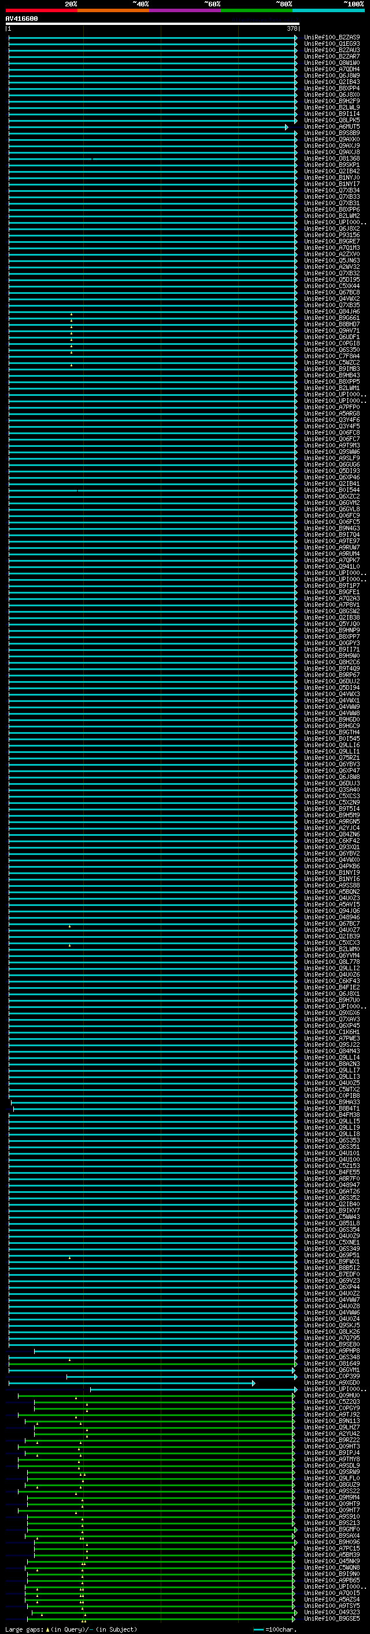Click the green ~80% identity legend segment

257,10
